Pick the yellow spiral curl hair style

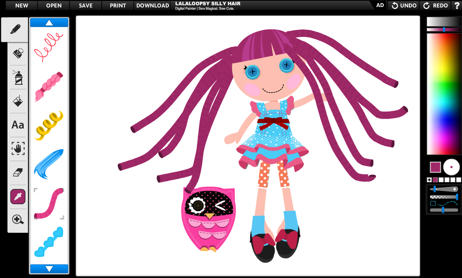pyautogui.click(x=49, y=125)
